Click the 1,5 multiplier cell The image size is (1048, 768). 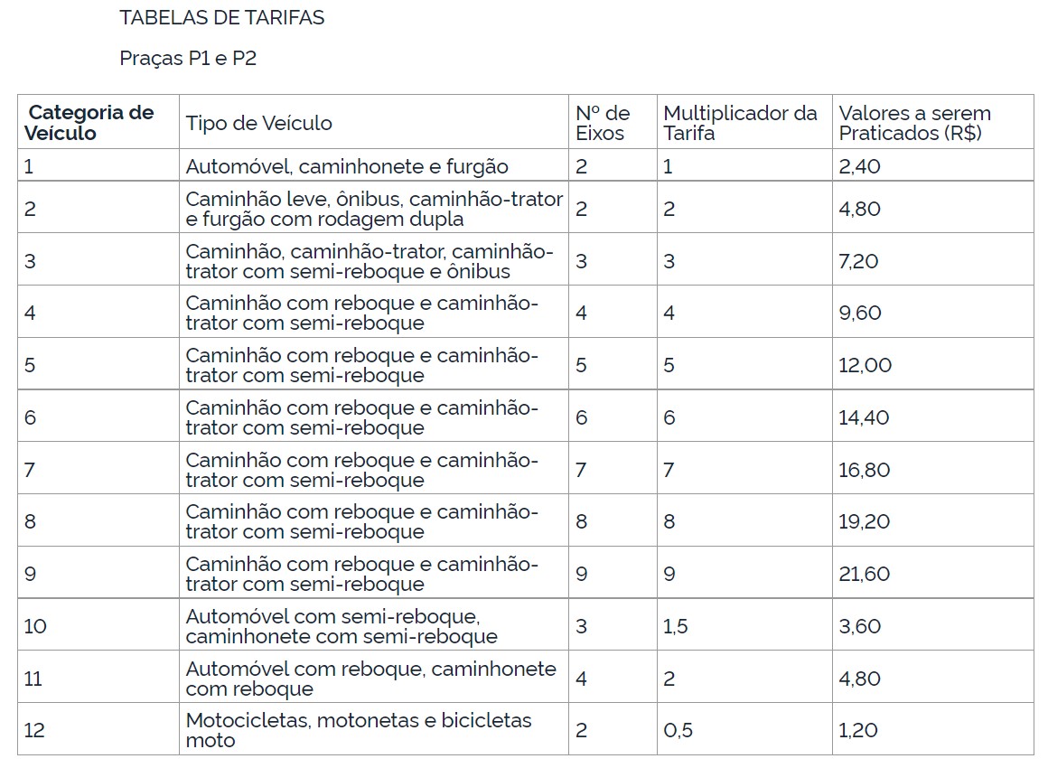[675, 626]
